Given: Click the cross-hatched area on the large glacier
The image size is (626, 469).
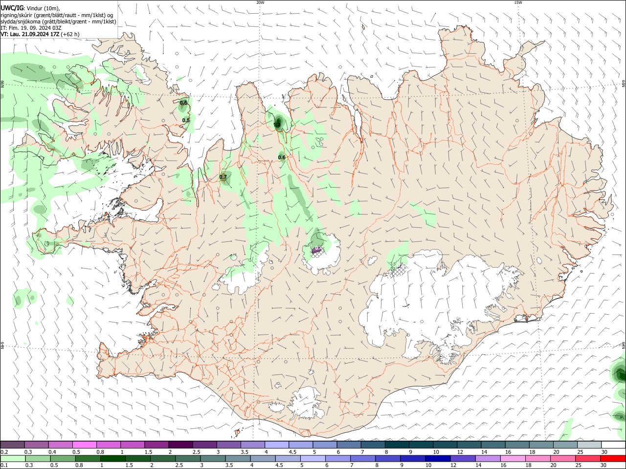Looking at the screenshot, I should [x=399, y=270].
